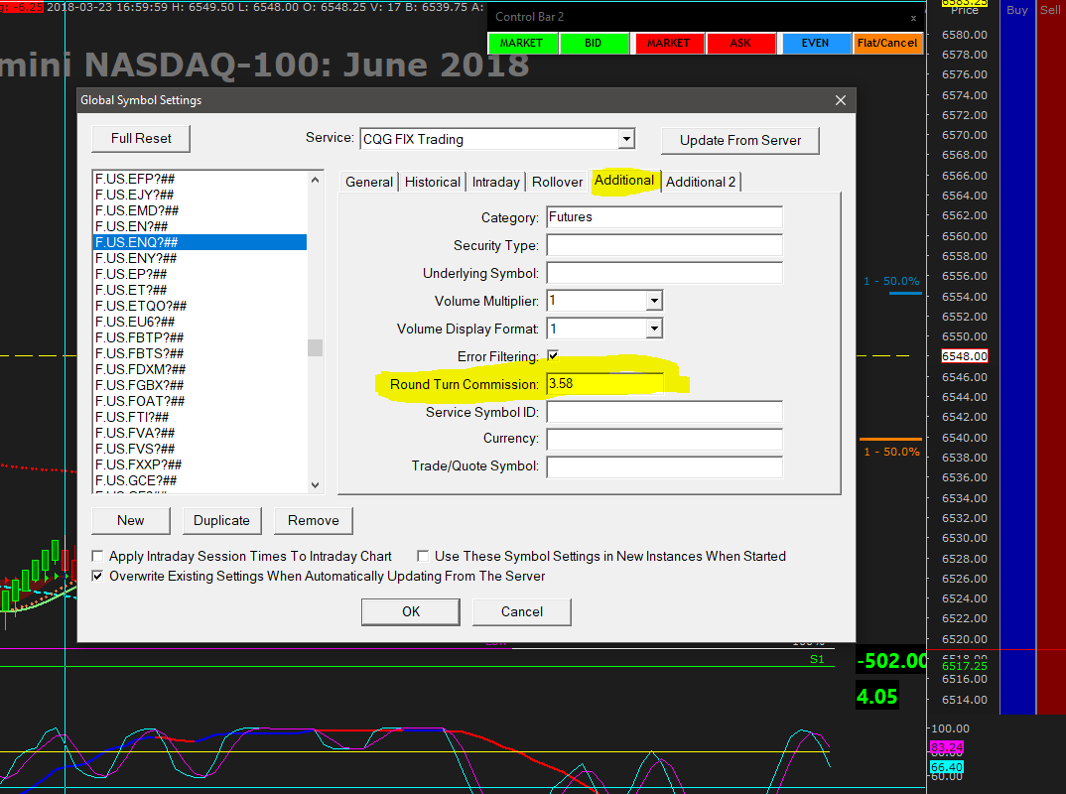Select F.US.EP?## in the symbol list
The height and width of the screenshot is (794, 1066).
[x=131, y=274]
